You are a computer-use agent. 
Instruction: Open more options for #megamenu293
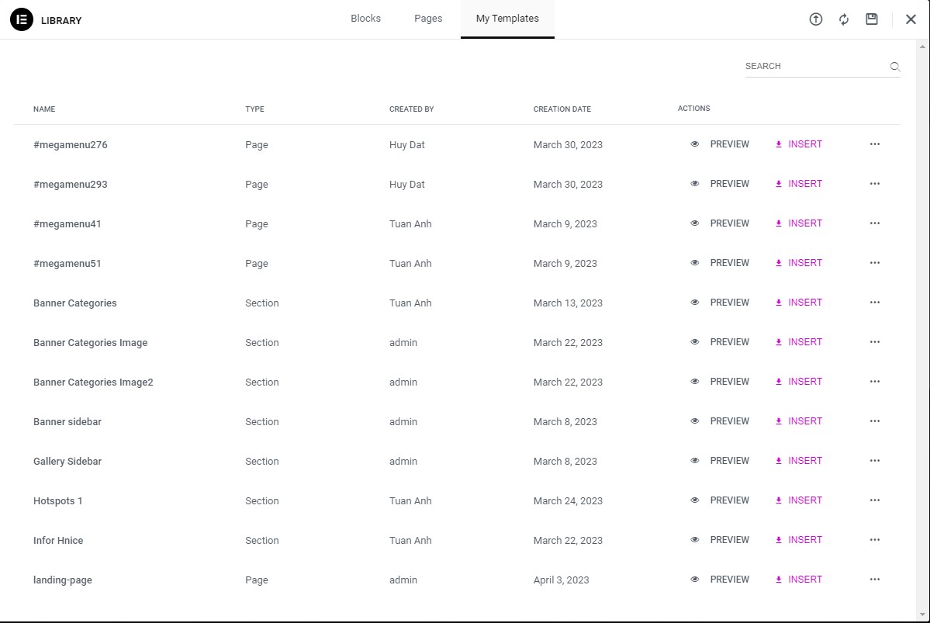coord(875,184)
